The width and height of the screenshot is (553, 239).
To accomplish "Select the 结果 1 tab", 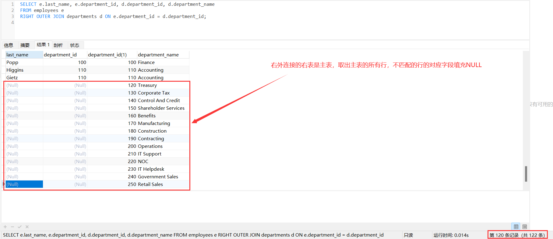I will (x=43, y=45).
